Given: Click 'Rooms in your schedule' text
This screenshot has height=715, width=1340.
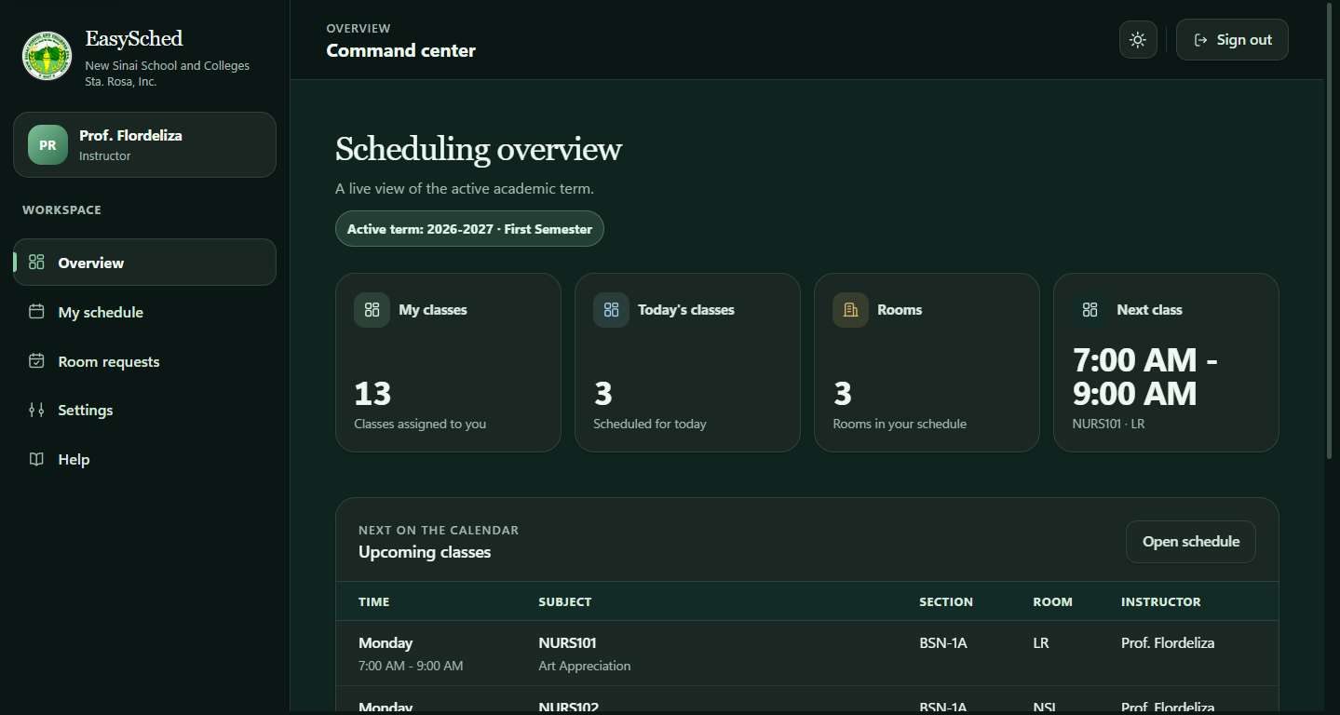Looking at the screenshot, I should (900, 424).
